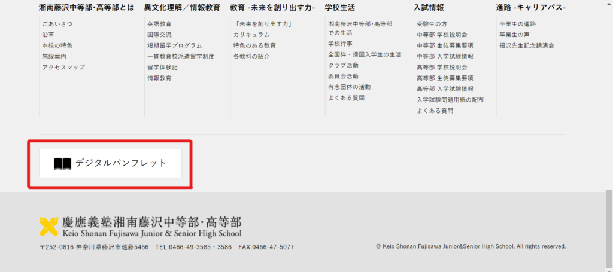This screenshot has height=272, width=613.
Task: Open 高等部 入学試験情報 link
Action: coord(445,89)
